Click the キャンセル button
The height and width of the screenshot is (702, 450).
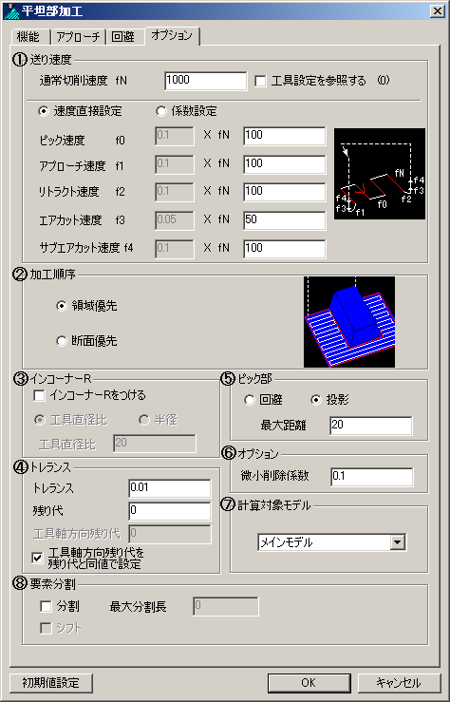coord(399,683)
